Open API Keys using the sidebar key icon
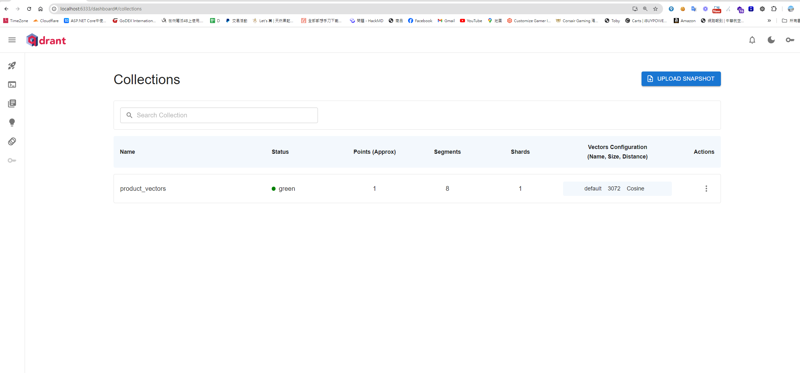The image size is (800, 373). pyautogui.click(x=12, y=160)
